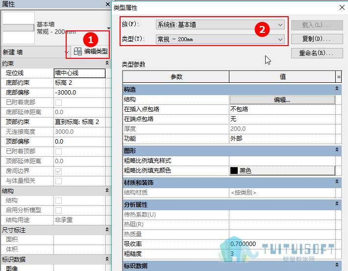
Task: Collapse the 构造 construction group
Action: click(337, 89)
